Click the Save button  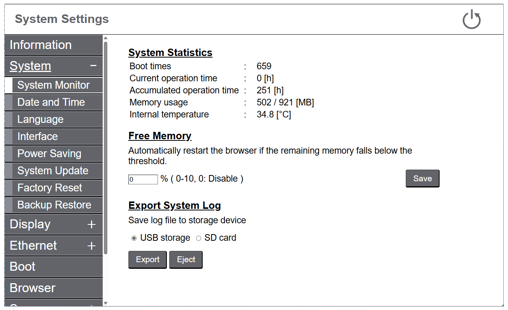(x=422, y=179)
